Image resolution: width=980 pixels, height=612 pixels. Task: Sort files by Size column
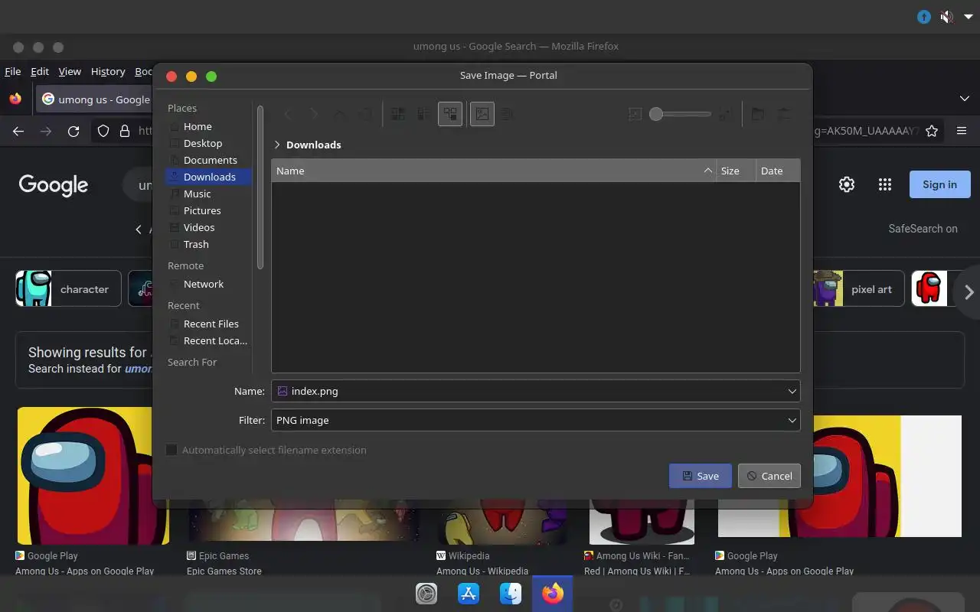(x=736, y=171)
